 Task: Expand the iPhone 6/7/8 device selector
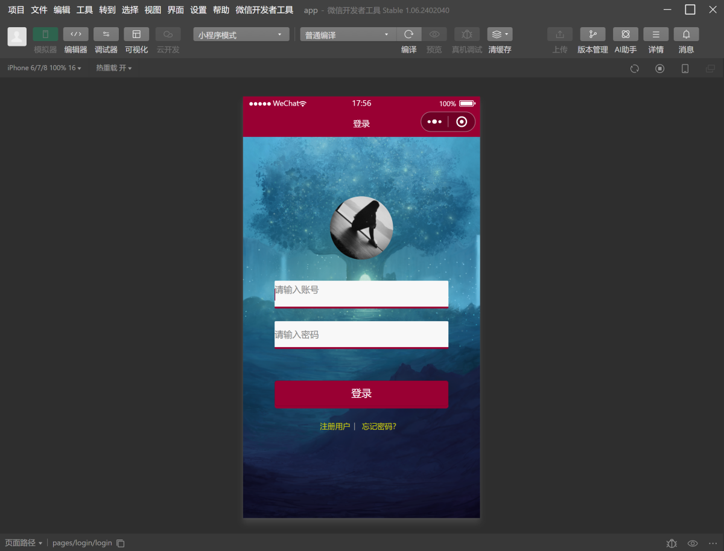44,68
